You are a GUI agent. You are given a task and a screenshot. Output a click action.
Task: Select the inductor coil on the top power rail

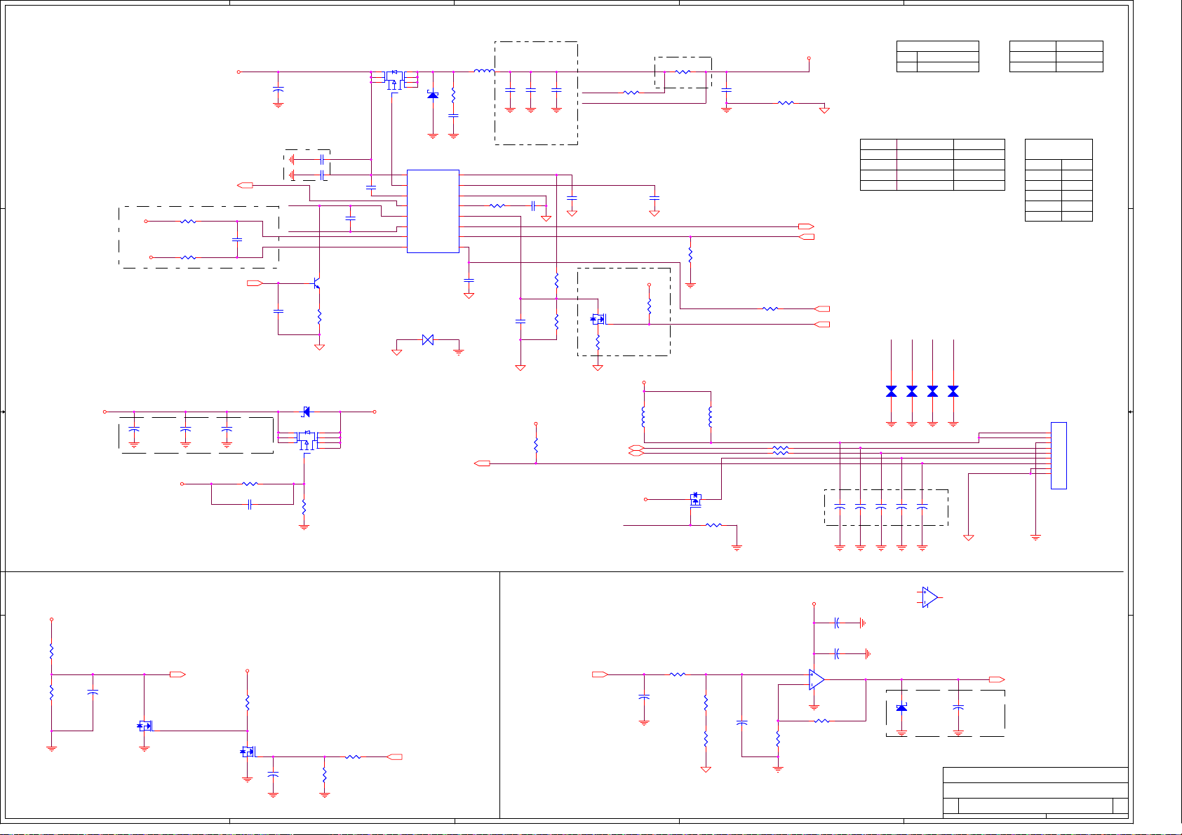[x=484, y=71]
